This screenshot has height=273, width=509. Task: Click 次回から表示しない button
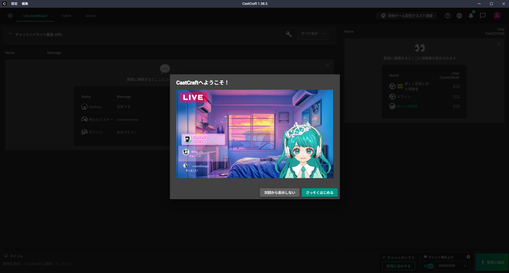point(280,193)
